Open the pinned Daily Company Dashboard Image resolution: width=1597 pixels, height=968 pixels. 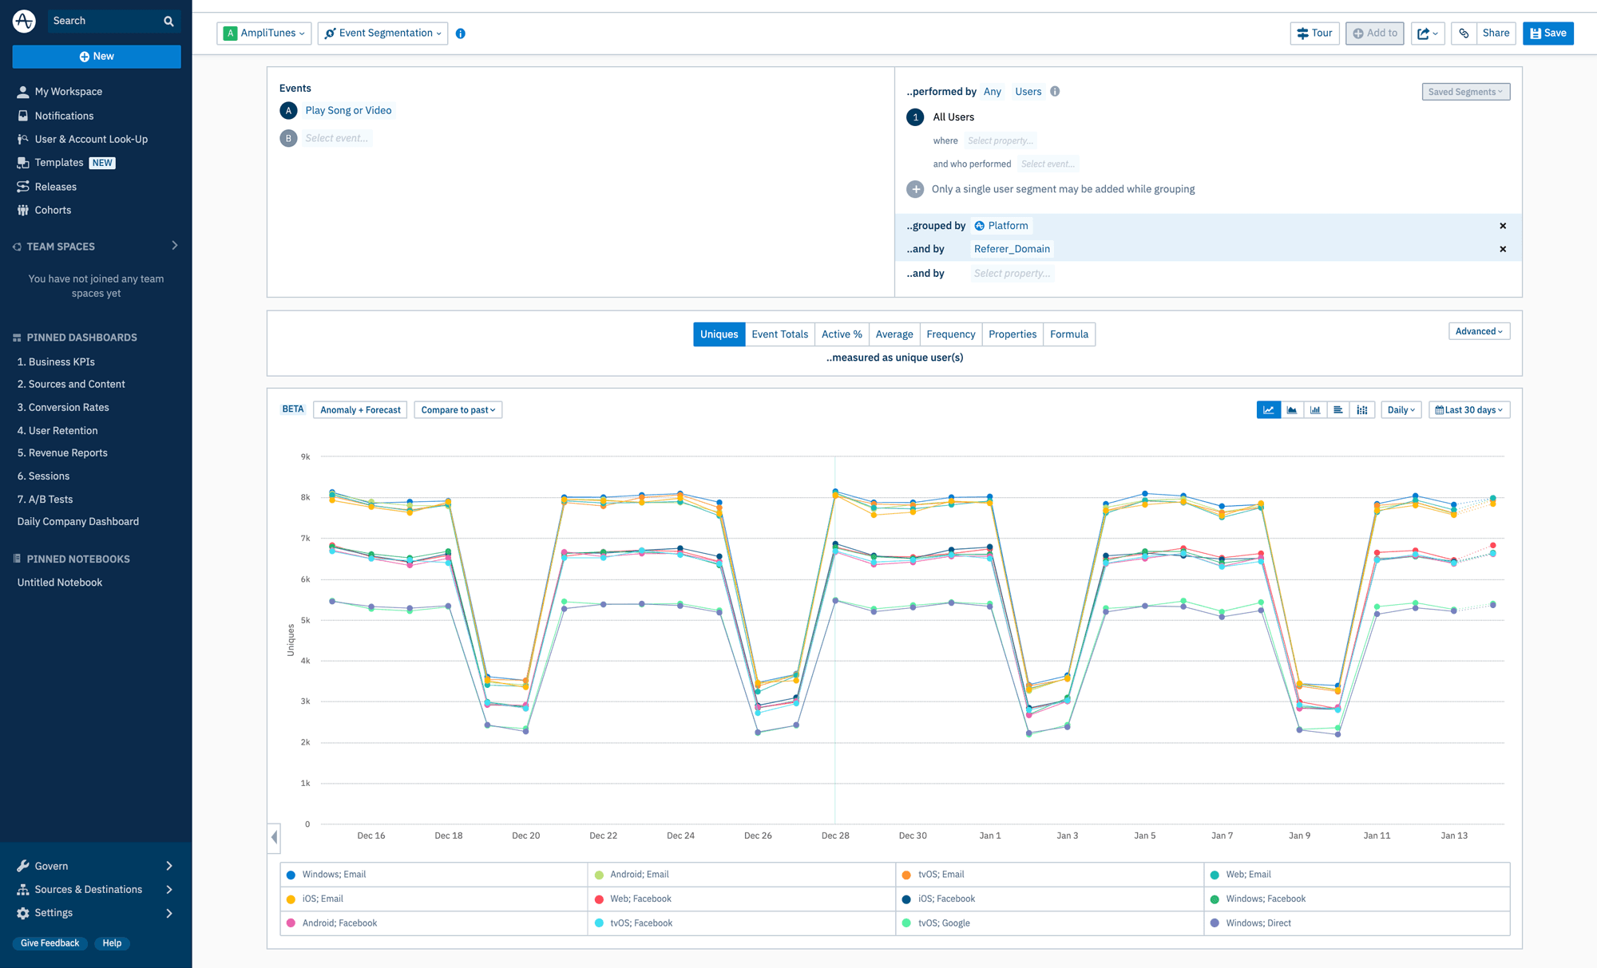[x=77, y=521]
